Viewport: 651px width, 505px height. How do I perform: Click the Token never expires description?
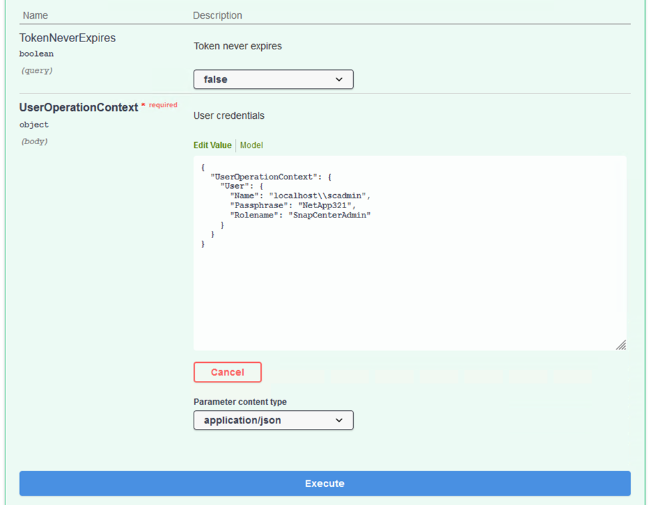(x=238, y=47)
